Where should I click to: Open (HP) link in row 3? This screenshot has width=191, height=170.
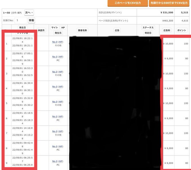(61, 72)
